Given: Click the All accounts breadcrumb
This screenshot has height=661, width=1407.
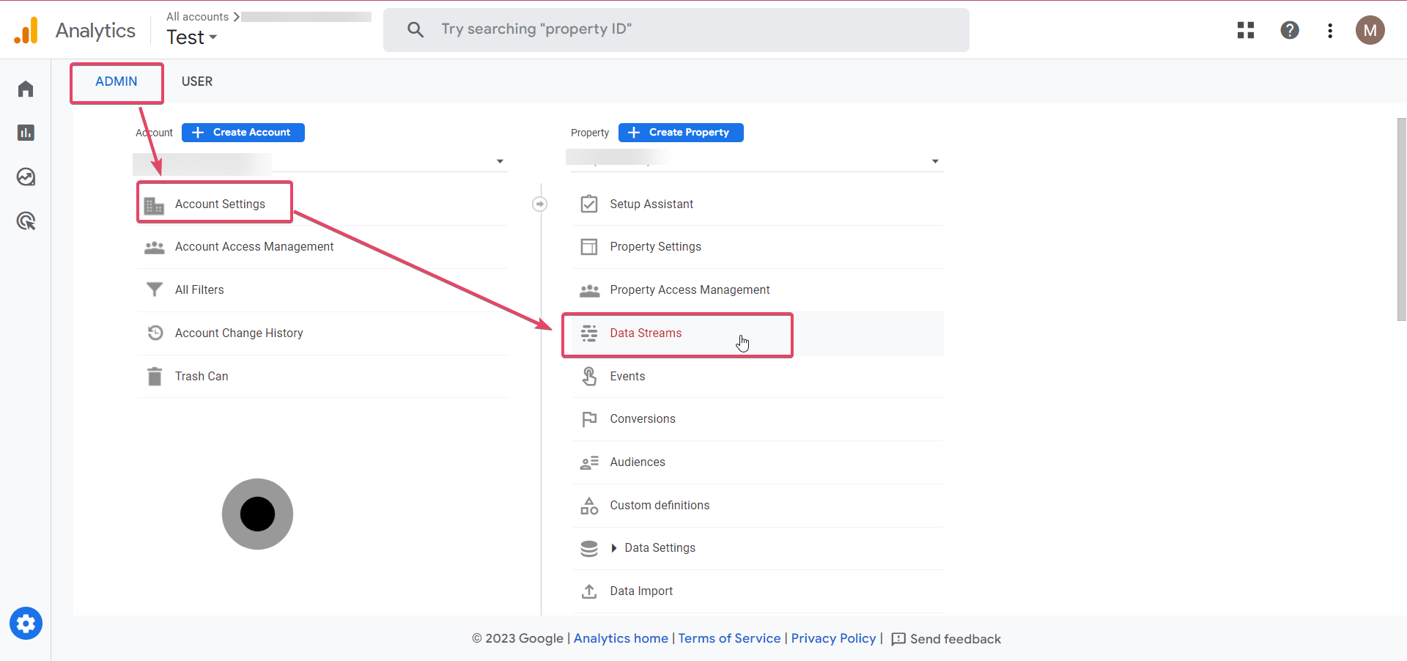Looking at the screenshot, I should pos(197,17).
